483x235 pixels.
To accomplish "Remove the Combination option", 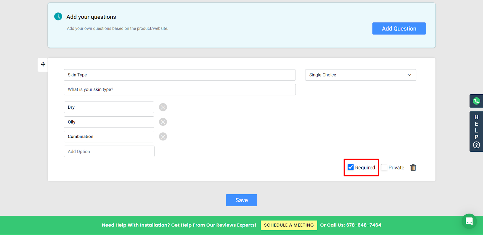I will (x=163, y=137).
